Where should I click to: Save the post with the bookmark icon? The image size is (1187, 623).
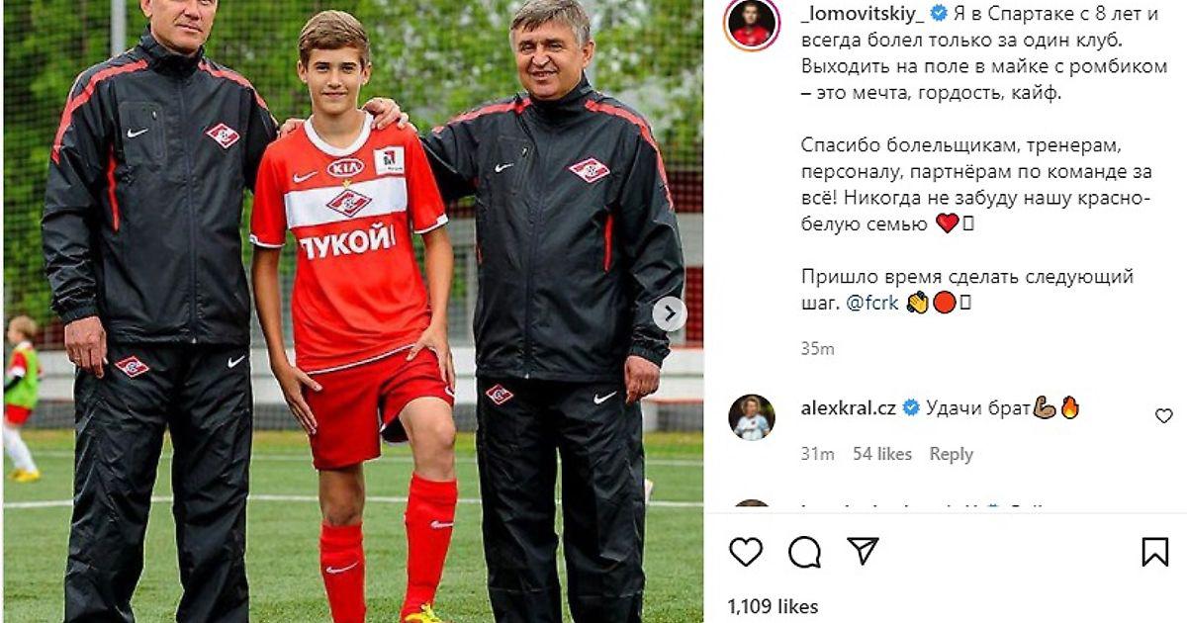click(1154, 551)
